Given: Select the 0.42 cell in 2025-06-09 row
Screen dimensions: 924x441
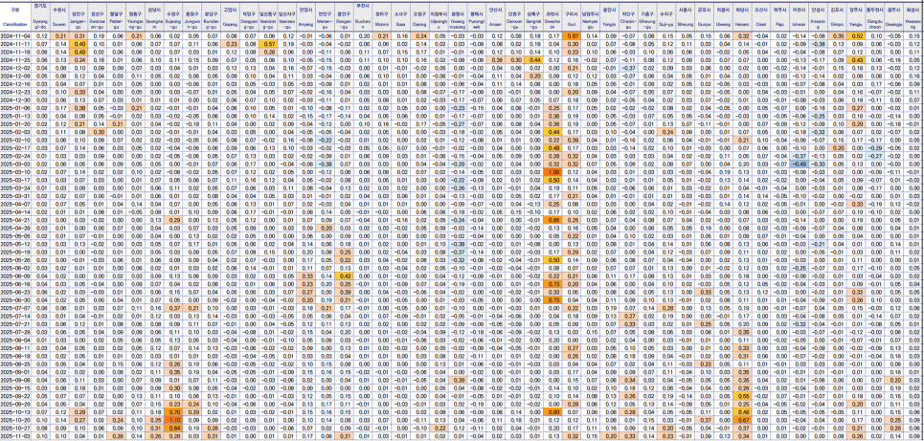Looking at the screenshot, I should point(345,276).
